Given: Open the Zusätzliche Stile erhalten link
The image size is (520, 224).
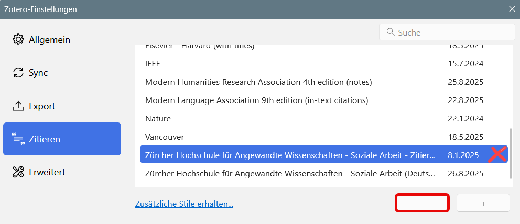Looking at the screenshot, I should click(x=184, y=204).
